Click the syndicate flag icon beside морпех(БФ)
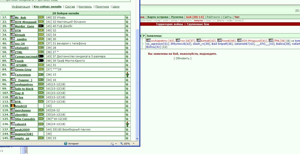This screenshot has width=300, height=154. click(x=13, y=134)
